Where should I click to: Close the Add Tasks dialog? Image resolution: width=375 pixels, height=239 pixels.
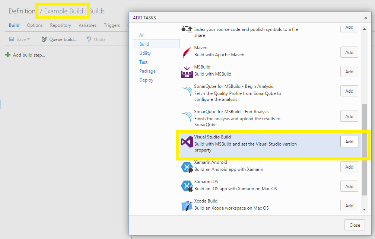coord(354,225)
